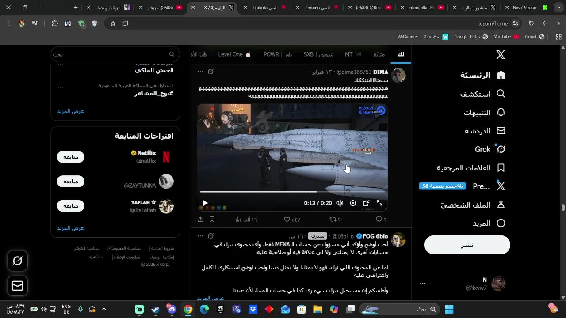Open Bookmarks (العلامات المرجعية) in sidebar
Viewport: 566px width, 318px height.
click(x=471, y=168)
